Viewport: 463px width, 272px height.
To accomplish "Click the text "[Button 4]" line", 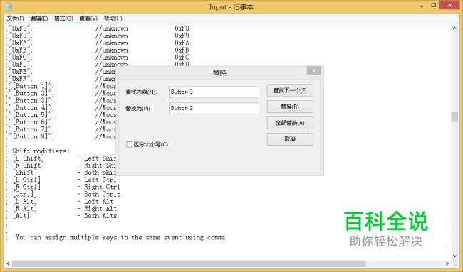I will point(31,108).
